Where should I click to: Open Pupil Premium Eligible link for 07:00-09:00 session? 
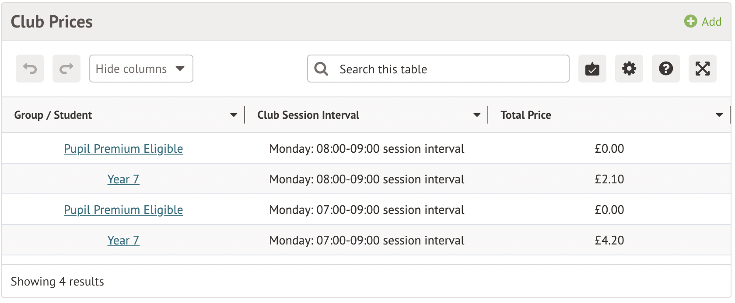[x=123, y=210]
